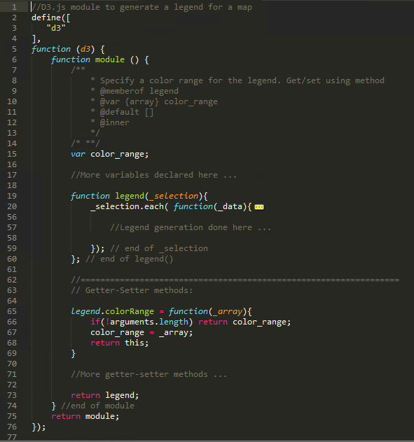Viewport: 414px width, 442px height.
Task: Click comment '//More getter-setter methods ...'
Action: (149, 374)
